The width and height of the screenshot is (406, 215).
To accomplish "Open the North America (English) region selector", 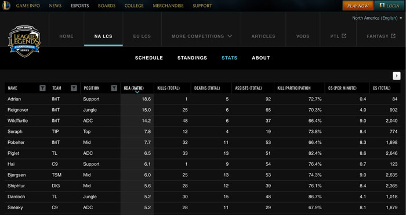I will click(x=377, y=18).
